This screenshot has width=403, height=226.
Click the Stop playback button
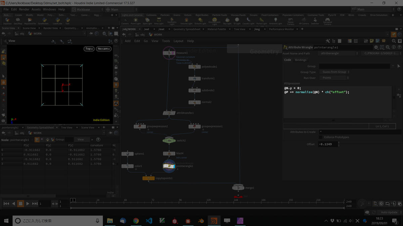pyautogui.click(x=20, y=203)
